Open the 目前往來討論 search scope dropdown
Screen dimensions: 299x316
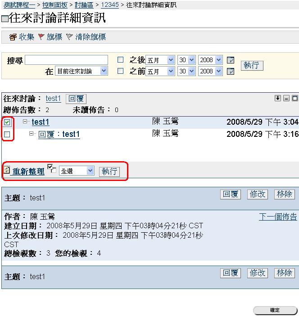pyautogui.click(x=82, y=71)
